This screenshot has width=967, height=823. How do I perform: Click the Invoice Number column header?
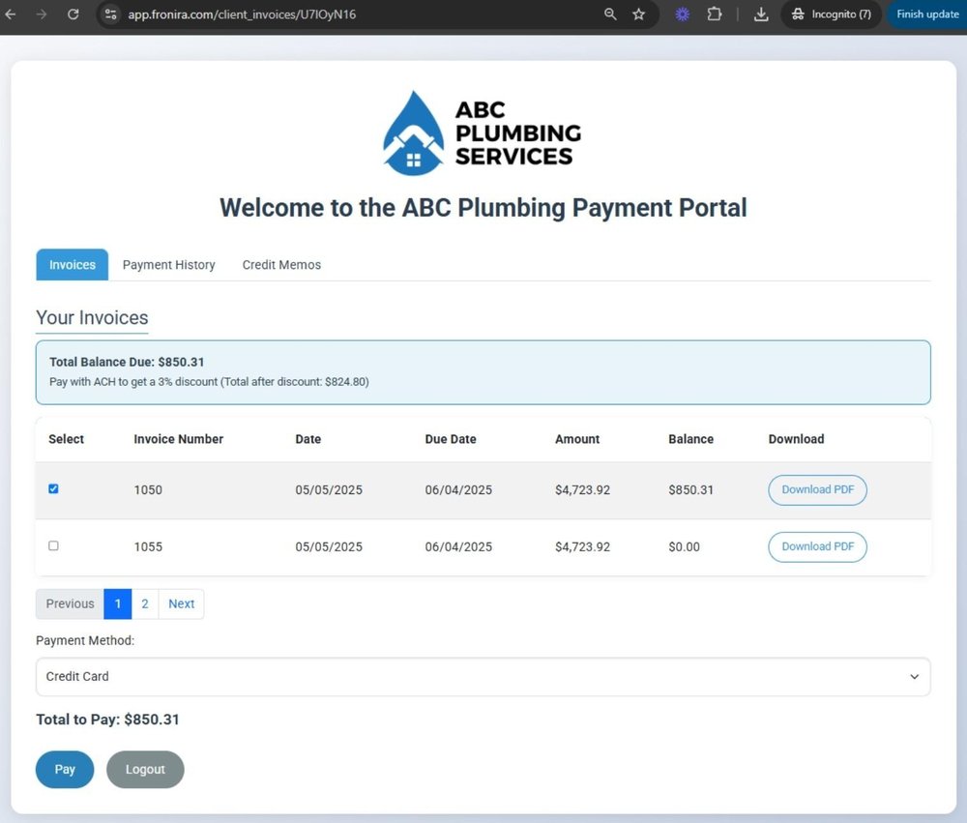(178, 439)
